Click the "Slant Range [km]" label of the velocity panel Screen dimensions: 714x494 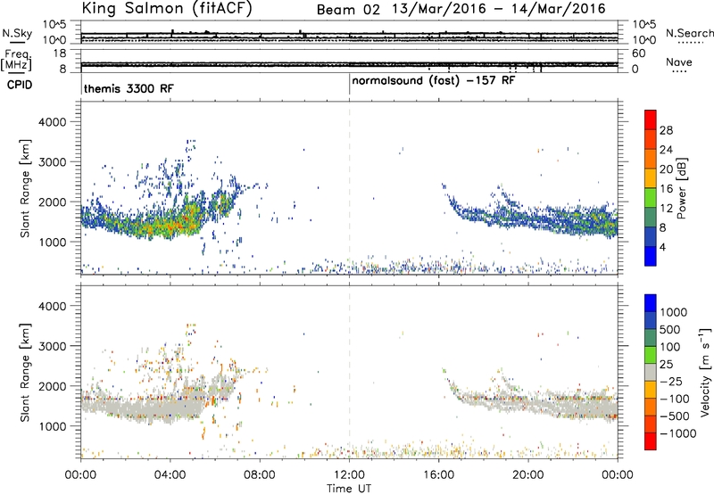pos(25,373)
